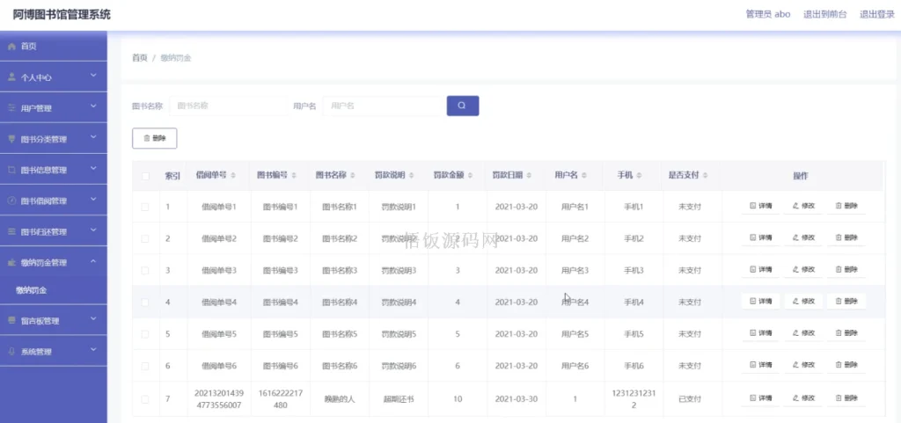
Task: Check the checkbox for the 晚熟的人 row
Action: (x=145, y=399)
